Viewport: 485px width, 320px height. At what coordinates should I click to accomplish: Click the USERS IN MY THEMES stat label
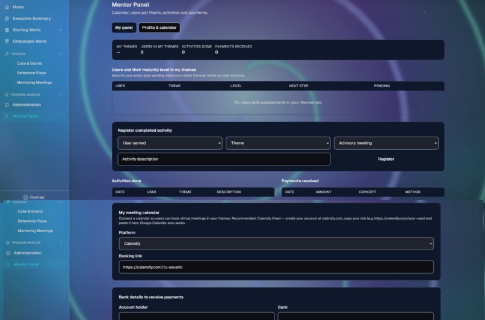[x=159, y=47]
